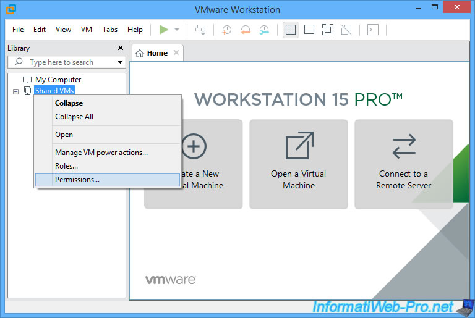
Task: Select Roles... in the context menu
Action: coord(108,166)
